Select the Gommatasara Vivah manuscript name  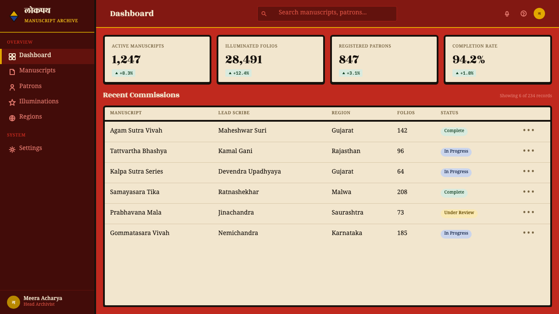[x=140, y=233]
